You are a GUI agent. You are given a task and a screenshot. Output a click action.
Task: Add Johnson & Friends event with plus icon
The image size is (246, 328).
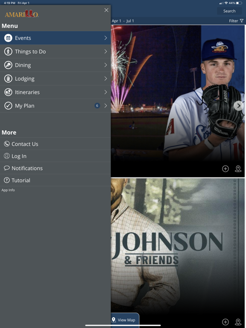[x=225, y=322]
